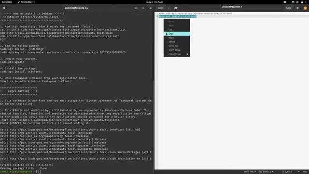The width and height of the screenshot is (309, 174).
Task: Choose Cut from the context menu
Action: tap(177, 29)
